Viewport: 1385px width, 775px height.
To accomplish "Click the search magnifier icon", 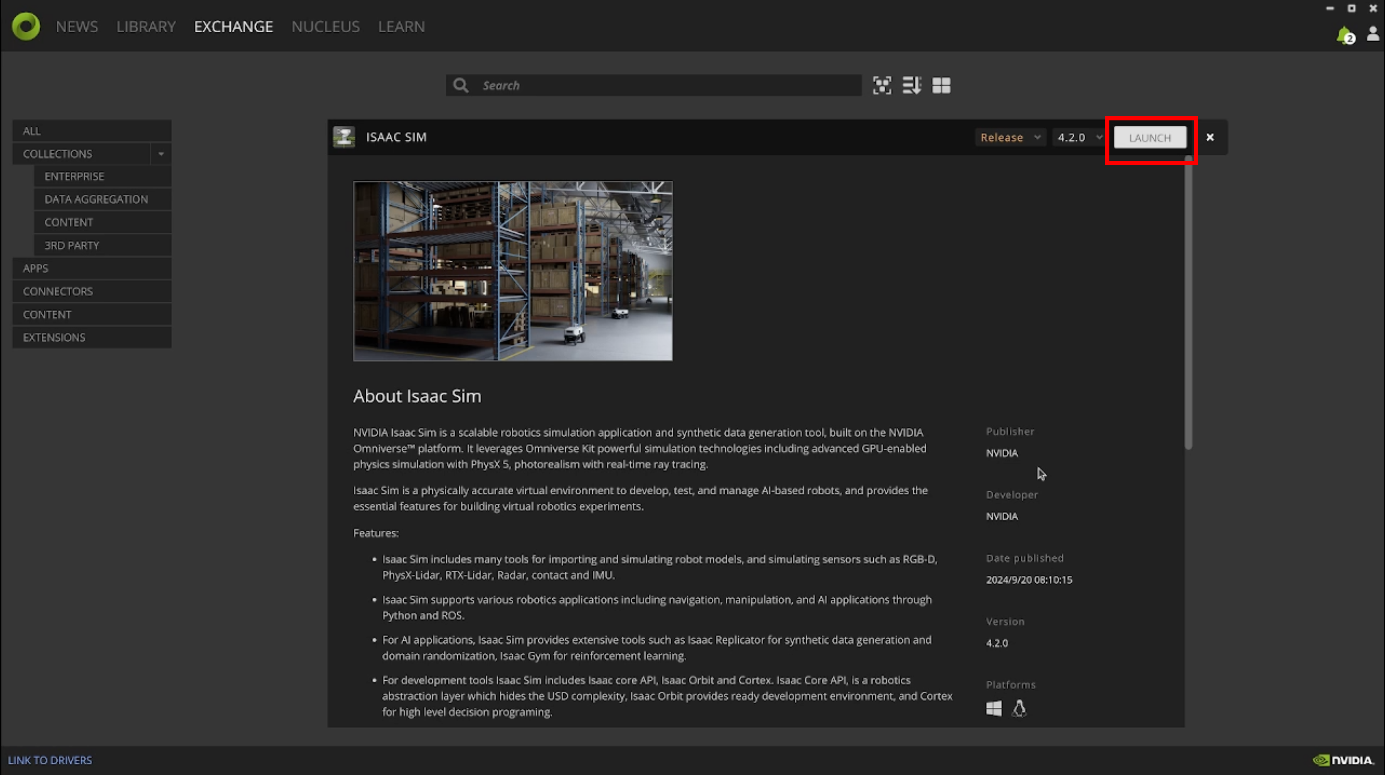I will (x=460, y=86).
